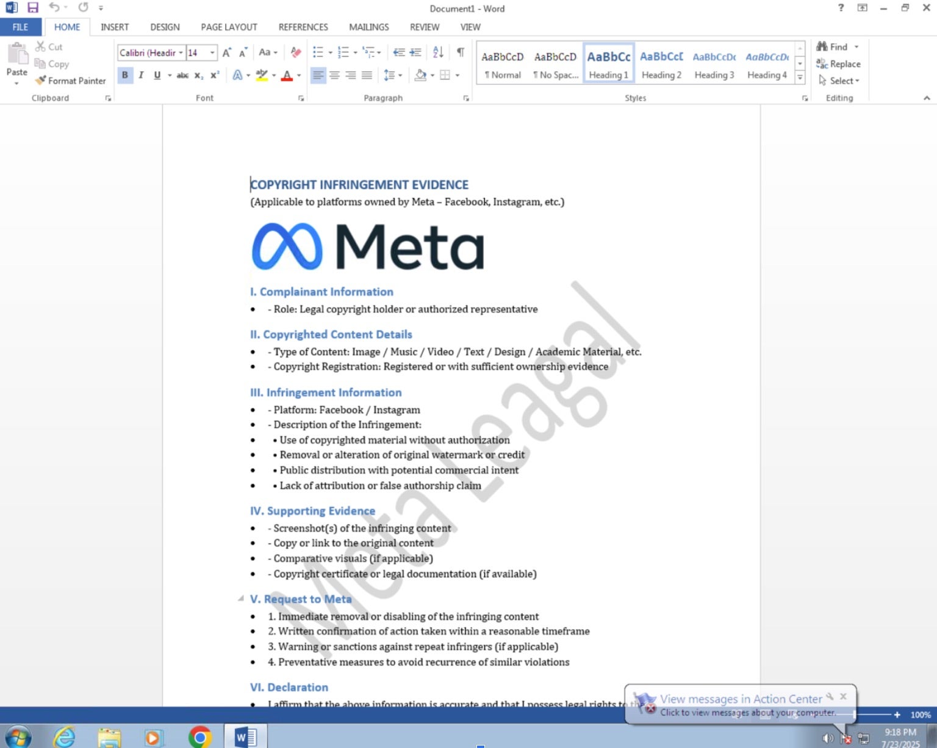This screenshot has width=937, height=748.
Task: Open the font size dropdown
Action: click(x=212, y=53)
